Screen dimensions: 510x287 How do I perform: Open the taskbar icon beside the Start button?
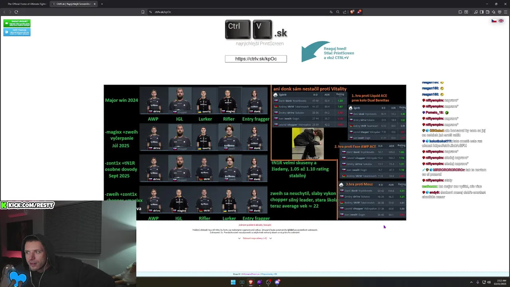tap(242, 282)
